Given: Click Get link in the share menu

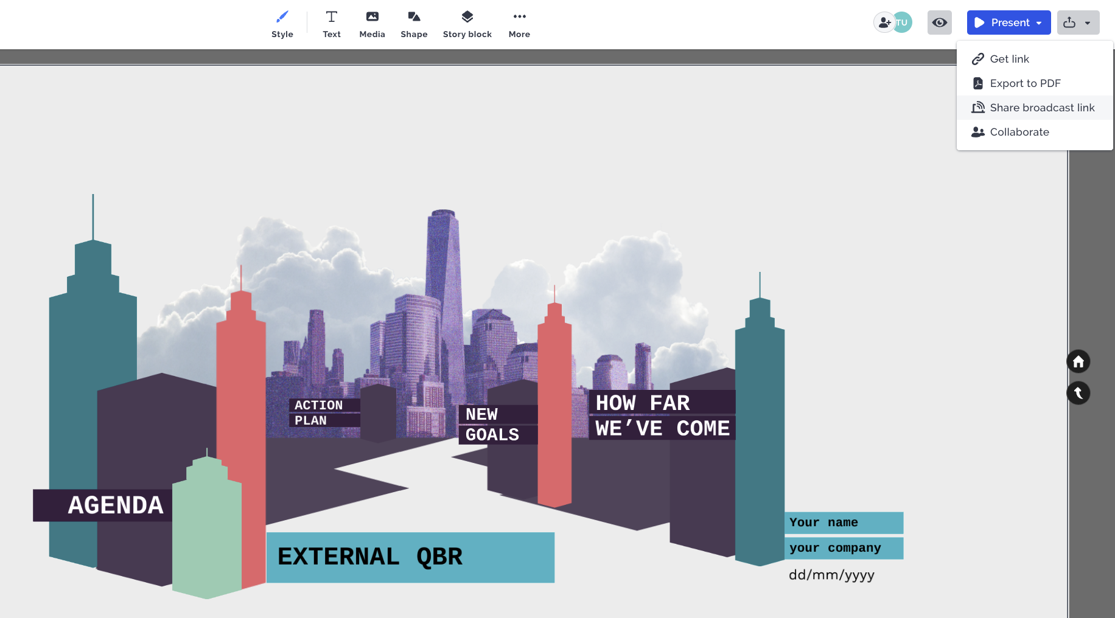Looking at the screenshot, I should (x=1008, y=58).
